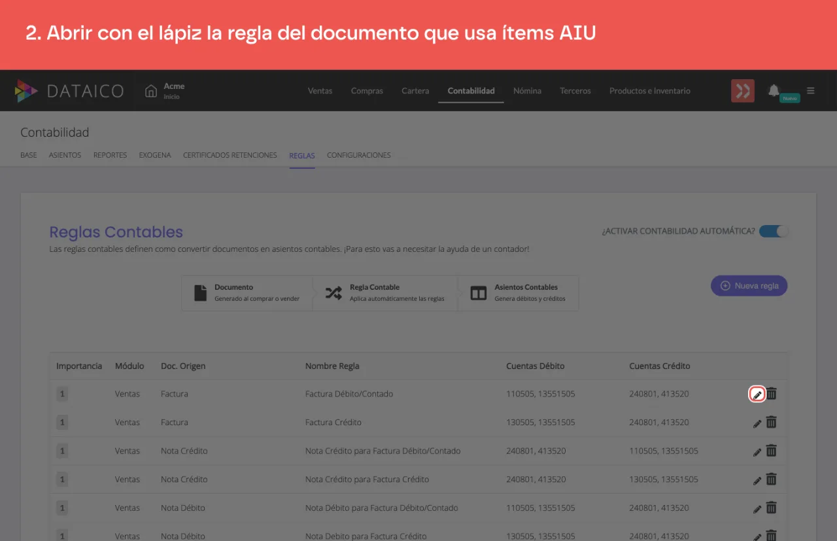Edit the Factura Débito/Contado rule with pencil
The width and height of the screenshot is (837, 541).
click(x=757, y=394)
